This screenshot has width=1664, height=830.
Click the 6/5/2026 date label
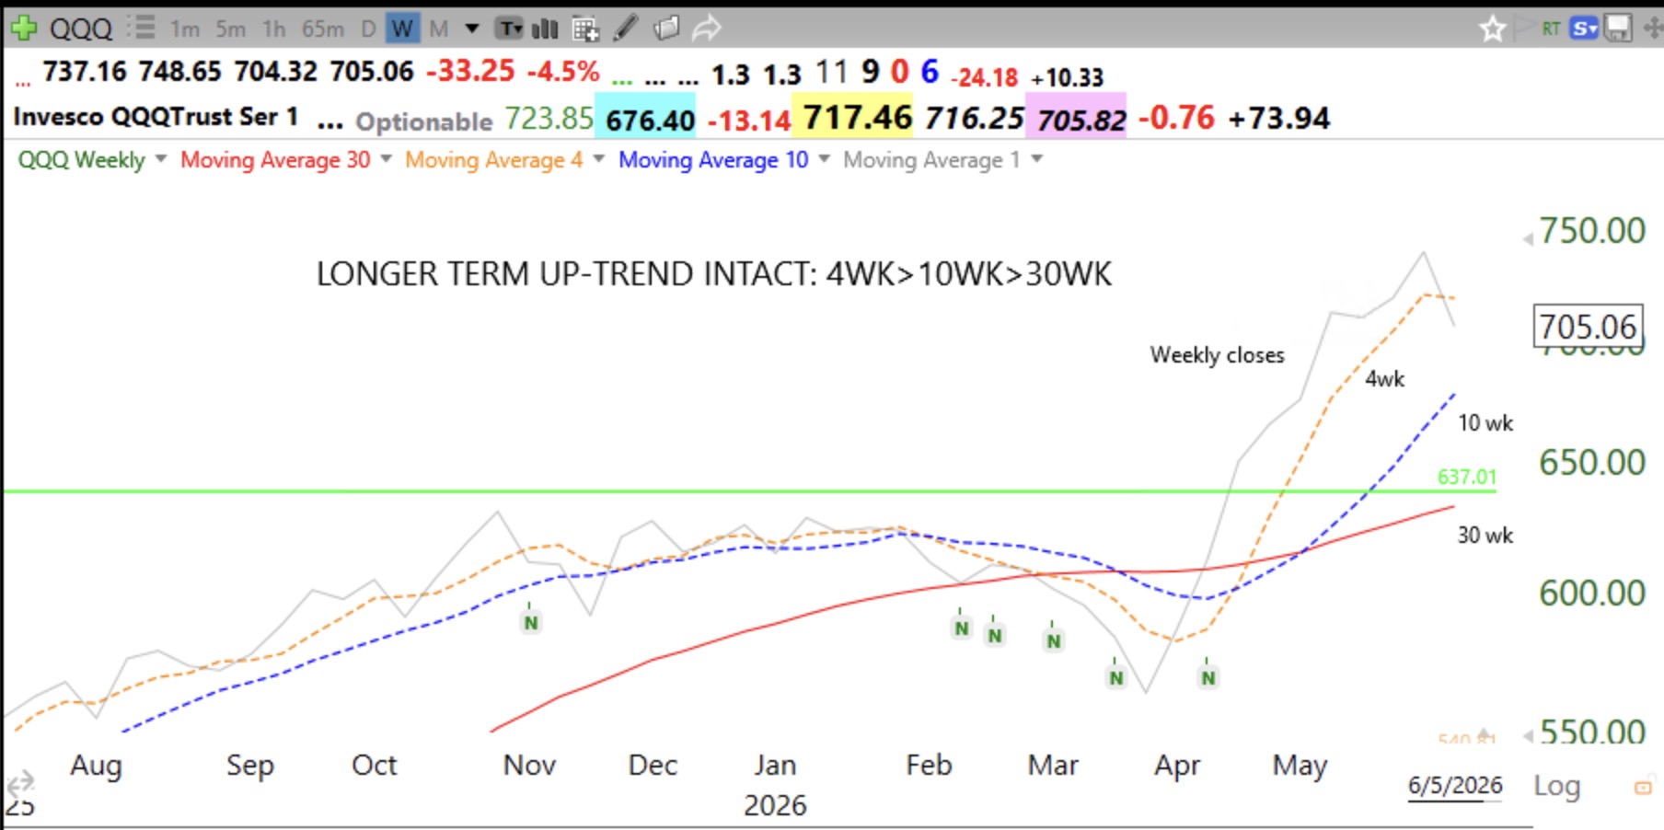point(1455,786)
